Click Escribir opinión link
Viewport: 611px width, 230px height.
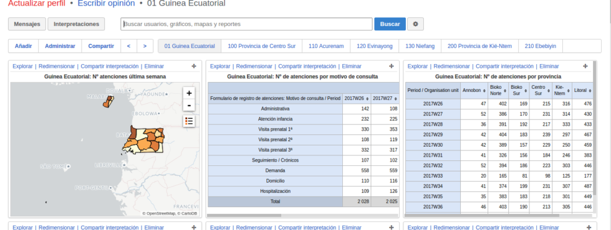coord(107,4)
